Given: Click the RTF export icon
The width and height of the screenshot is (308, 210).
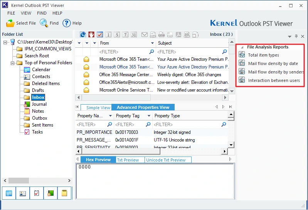Looking at the screenshot, I should 170,35.
